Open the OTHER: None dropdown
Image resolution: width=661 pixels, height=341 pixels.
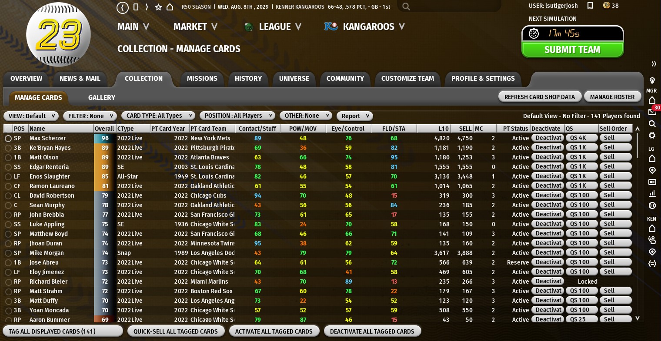[306, 116]
